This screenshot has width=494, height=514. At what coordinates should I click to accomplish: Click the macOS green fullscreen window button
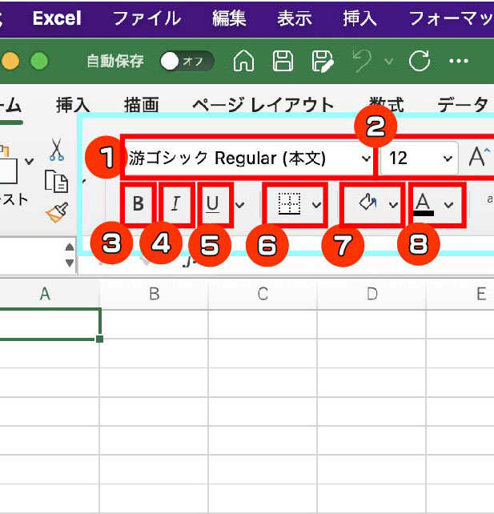coord(39,61)
